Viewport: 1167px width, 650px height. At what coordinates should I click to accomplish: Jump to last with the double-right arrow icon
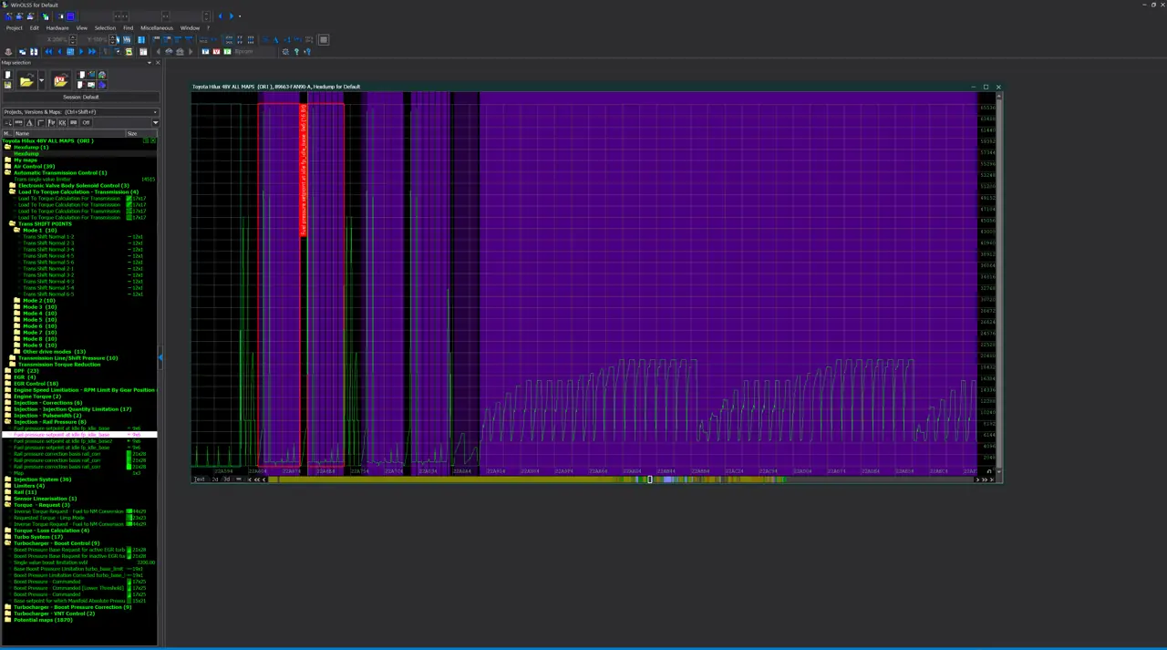[x=91, y=52]
